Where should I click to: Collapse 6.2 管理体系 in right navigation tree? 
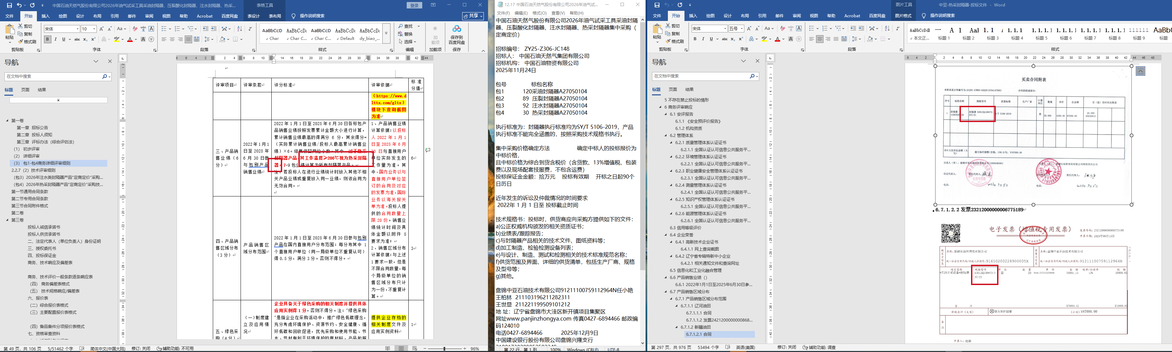tap(666, 136)
